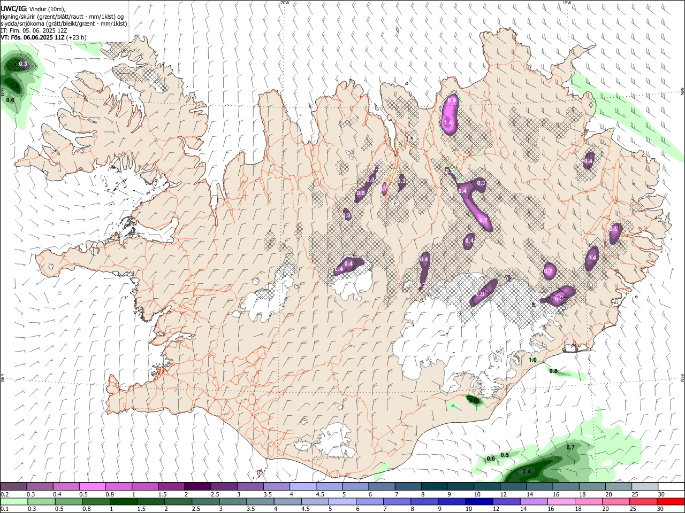
Task: Click the "66N" latitude label on the left edge
Action: [x=3, y=92]
